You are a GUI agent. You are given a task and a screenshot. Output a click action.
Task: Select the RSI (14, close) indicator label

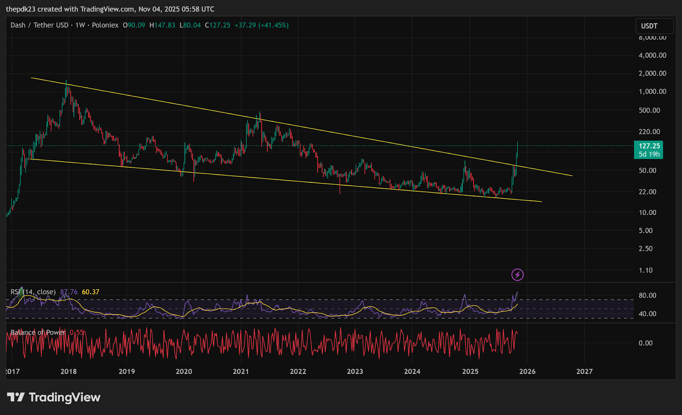tap(33, 292)
